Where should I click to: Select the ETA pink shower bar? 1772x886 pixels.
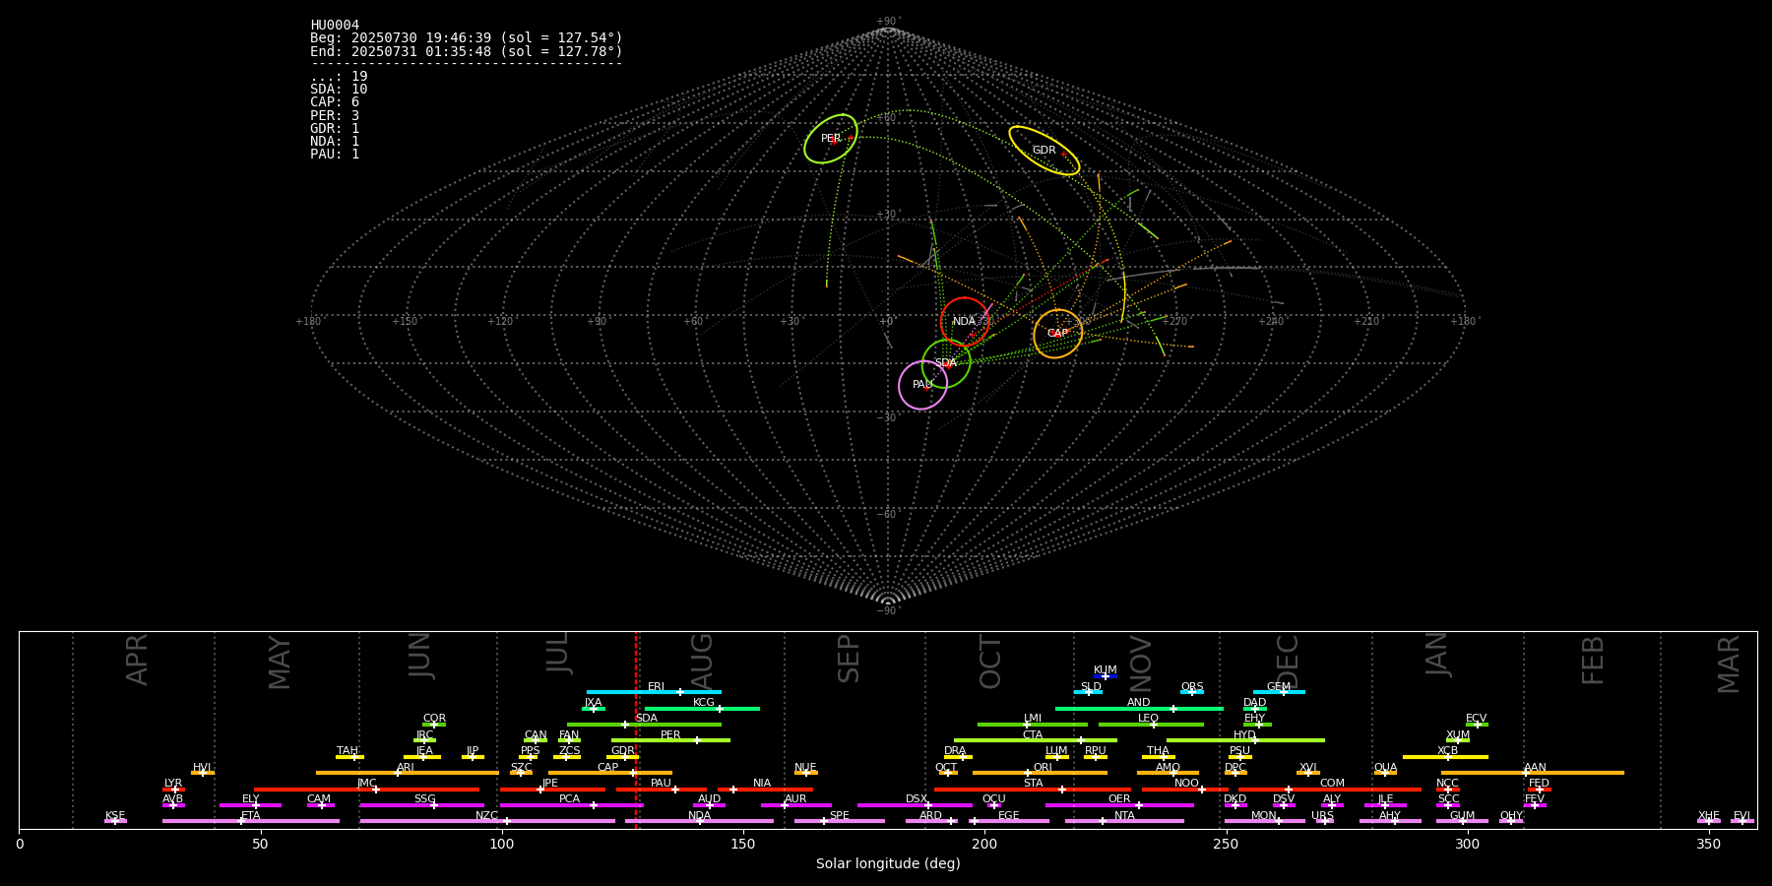[x=251, y=821]
